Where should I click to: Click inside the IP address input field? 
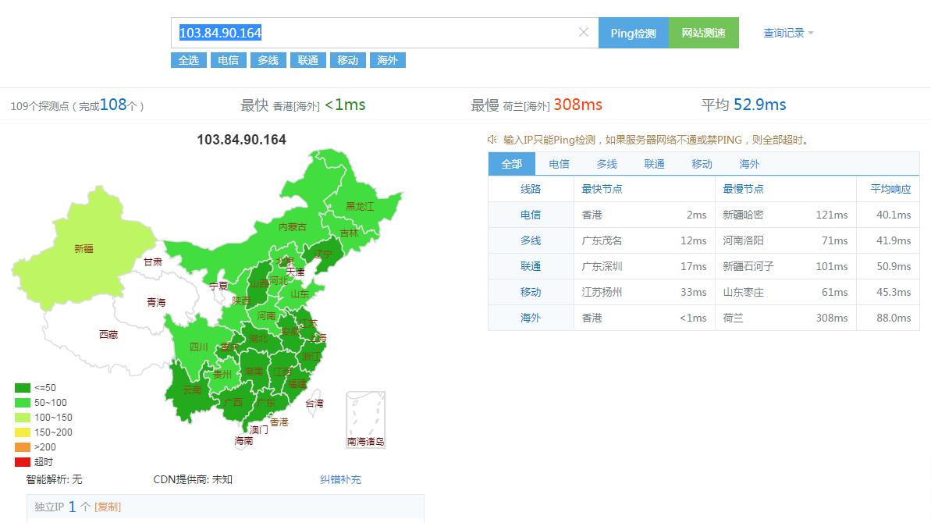tap(351, 32)
